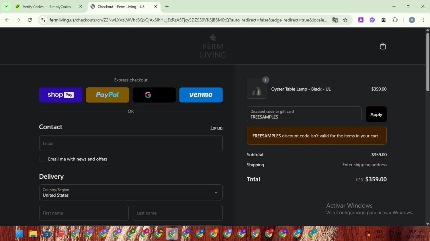Open the translate page icon

click(x=335, y=20)
